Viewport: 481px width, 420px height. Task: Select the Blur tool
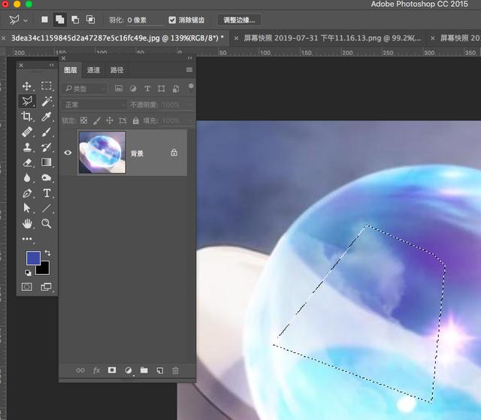pyautogui.click(x=27, y=178)
